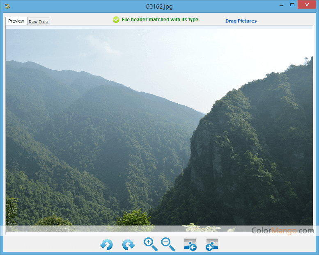Click the file header matched message
319x255 pixels.
pos(161,20)
